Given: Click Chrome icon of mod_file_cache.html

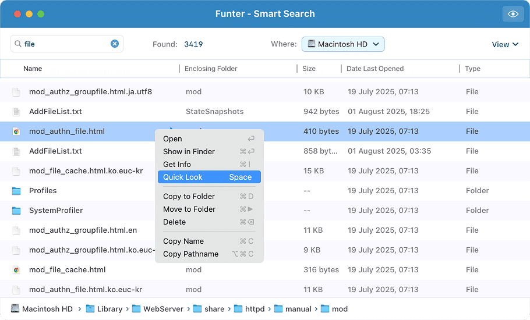Looking at the screenshot, I should tap(16, 270).
